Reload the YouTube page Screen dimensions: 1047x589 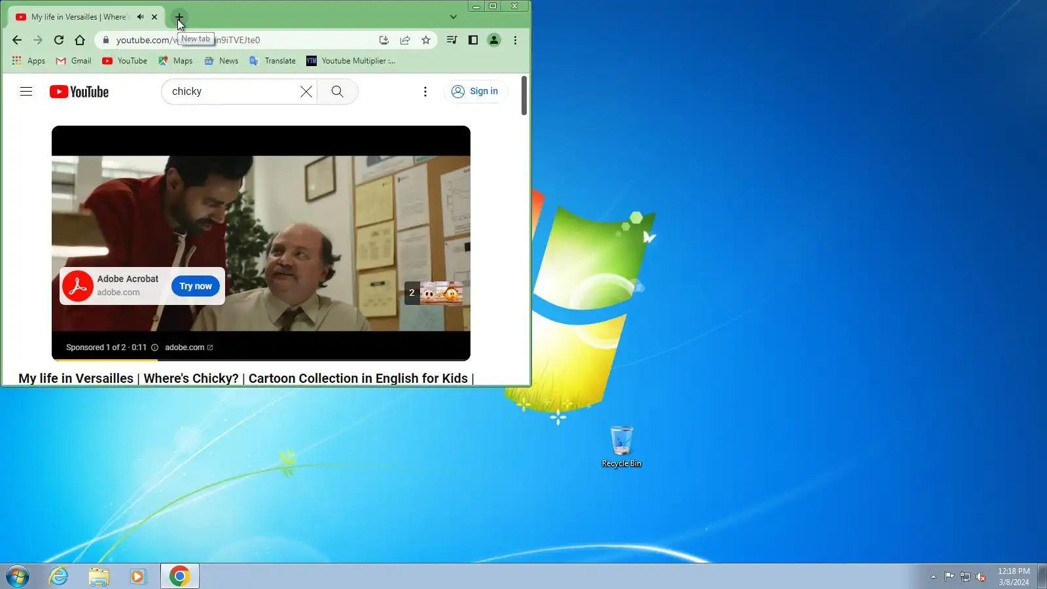[x=59, y=40]
